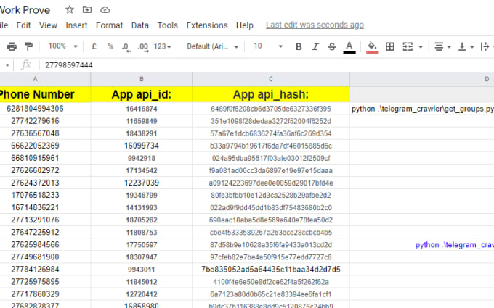The height and width of the screenshot is (308, 494).
Task: Click the formula bar showing 27798597444
Action: click(268, 65)
